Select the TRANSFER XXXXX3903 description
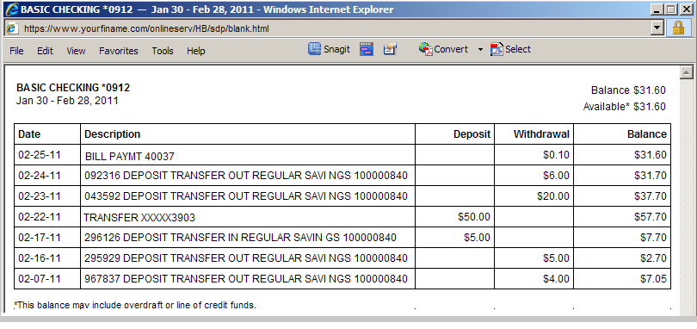The height and width of the screenshot is (329, 697). [x=139, y=218]
